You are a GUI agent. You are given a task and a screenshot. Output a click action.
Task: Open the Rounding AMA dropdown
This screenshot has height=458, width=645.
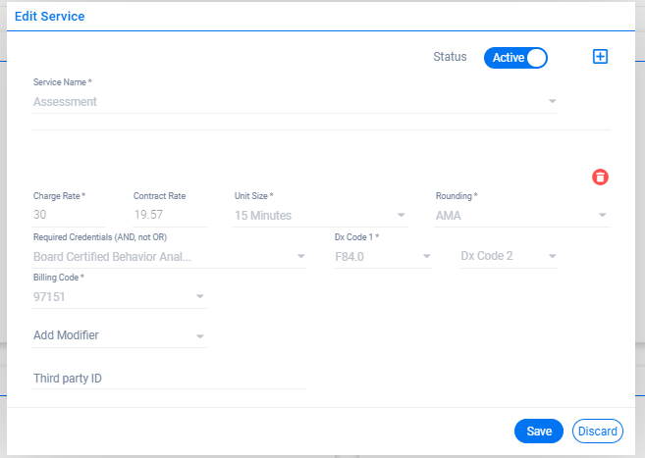tap(602, 215)
